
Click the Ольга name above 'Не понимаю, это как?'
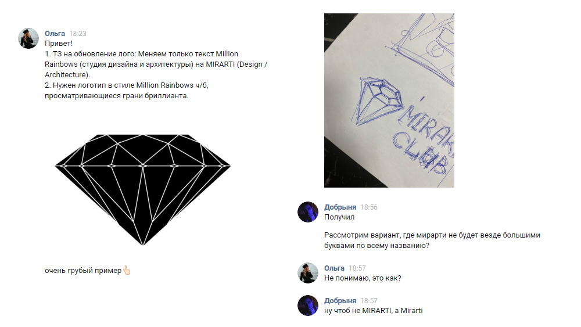pyautogui.click(x=334, y=268)
